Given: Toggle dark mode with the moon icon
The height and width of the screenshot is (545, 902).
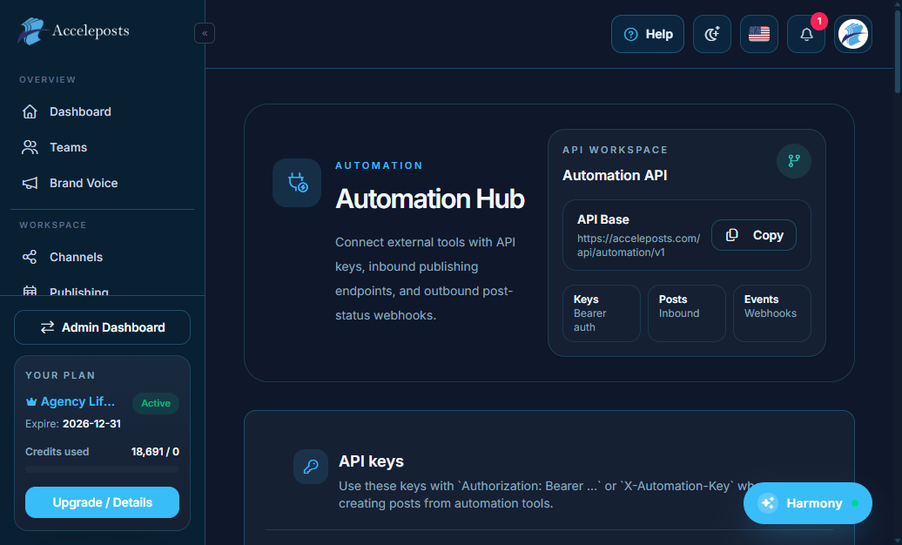Looking at the screenshot, I should tap(712, 34).
